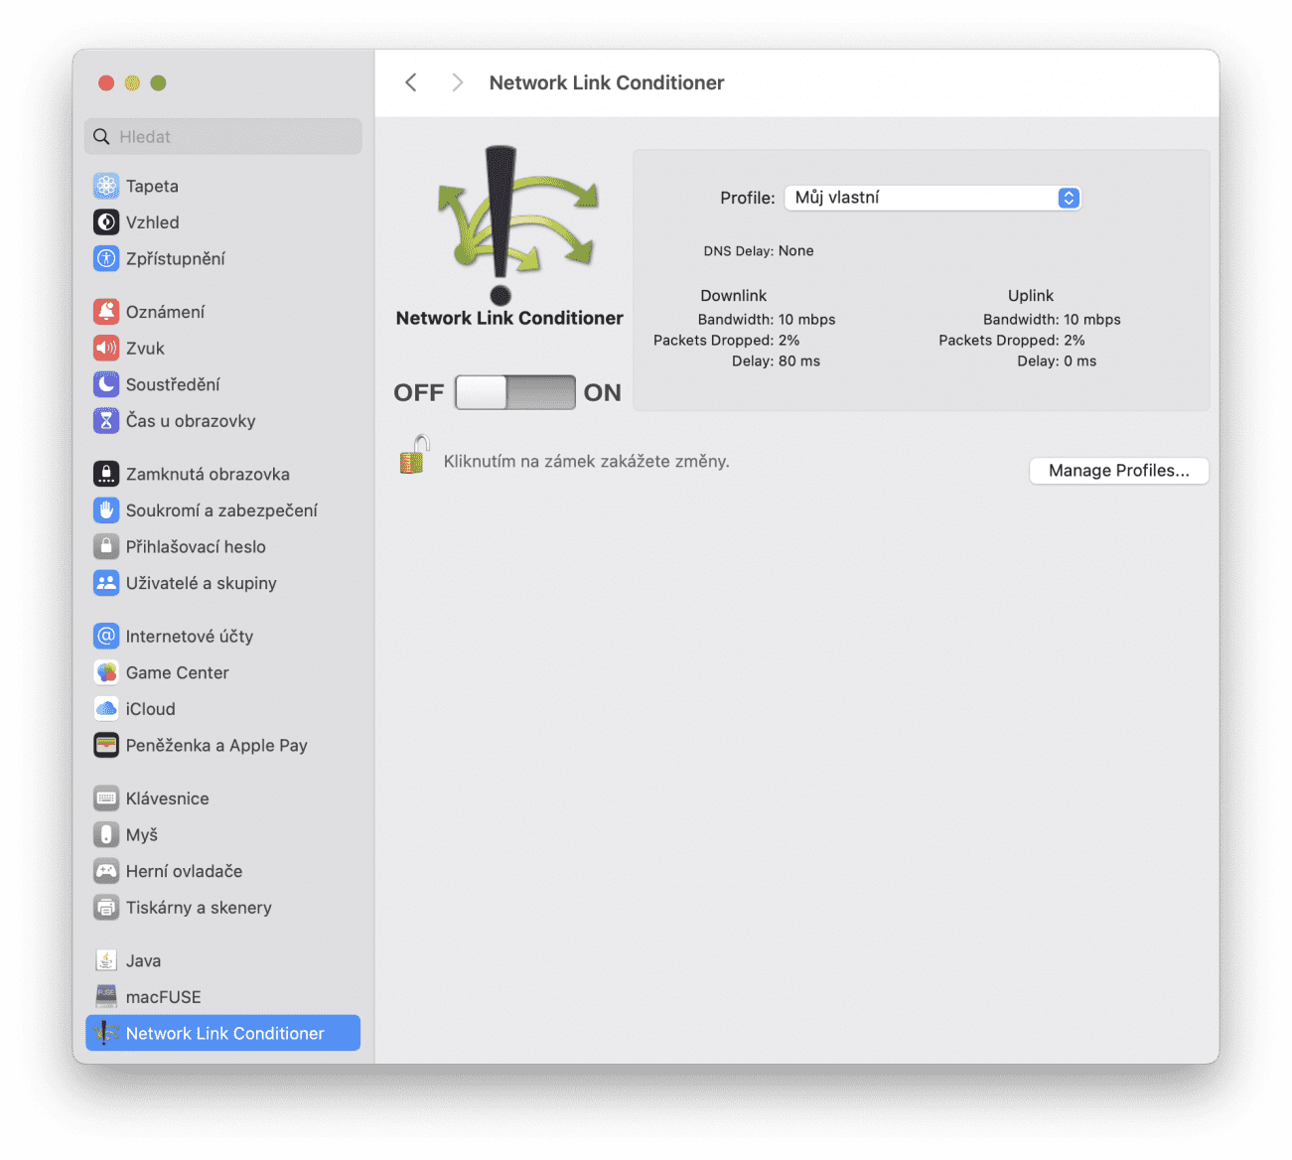Click the Myš mouse icon
This screenshot has width=1292, height=1160.
tap(106, 834)
